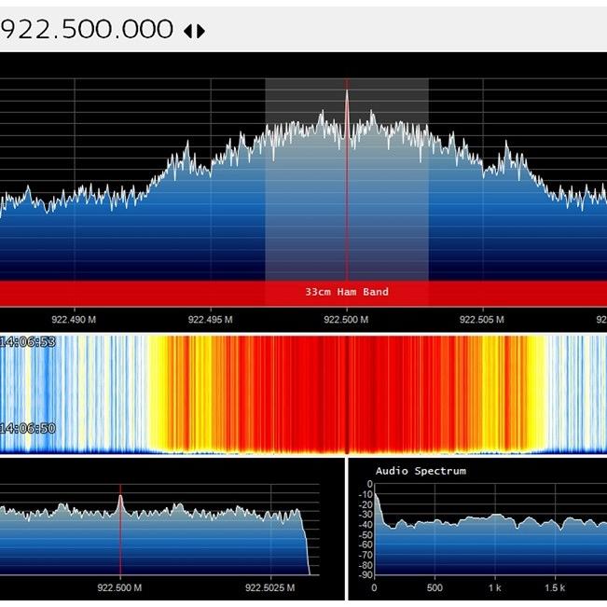Click the 14:06:50 waterfall timestamp
This screenshot has width=607, height=607.
point(28,428)
